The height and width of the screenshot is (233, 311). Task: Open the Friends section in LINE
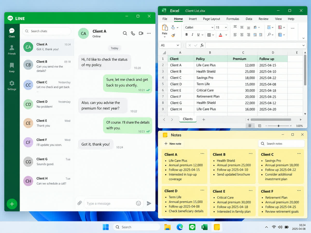pos(12,50)
